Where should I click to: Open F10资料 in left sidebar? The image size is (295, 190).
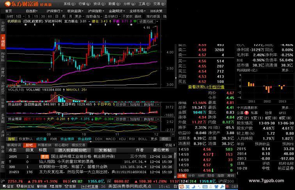(3, 57)
